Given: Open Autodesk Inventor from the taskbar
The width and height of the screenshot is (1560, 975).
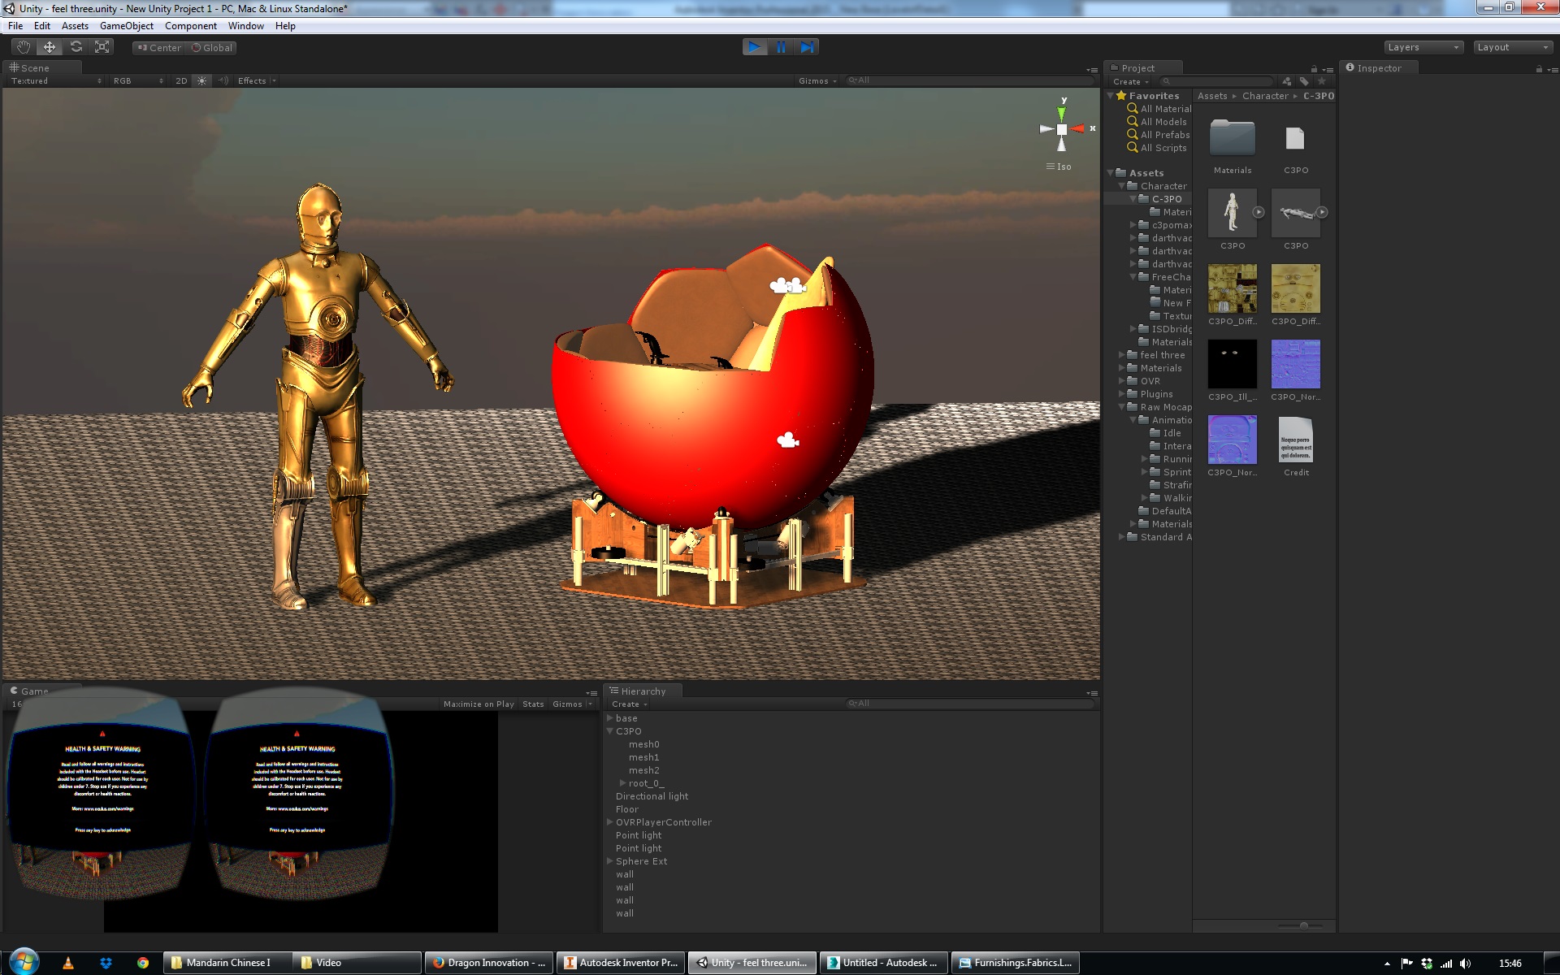Looking at the screenshot, I should 622,963.
